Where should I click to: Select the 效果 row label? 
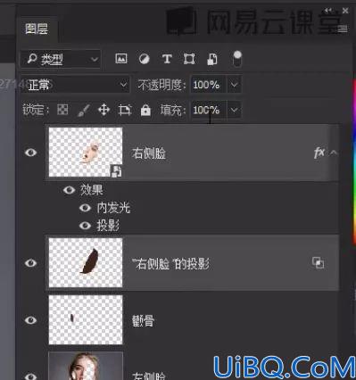click(x=91, y=190)
